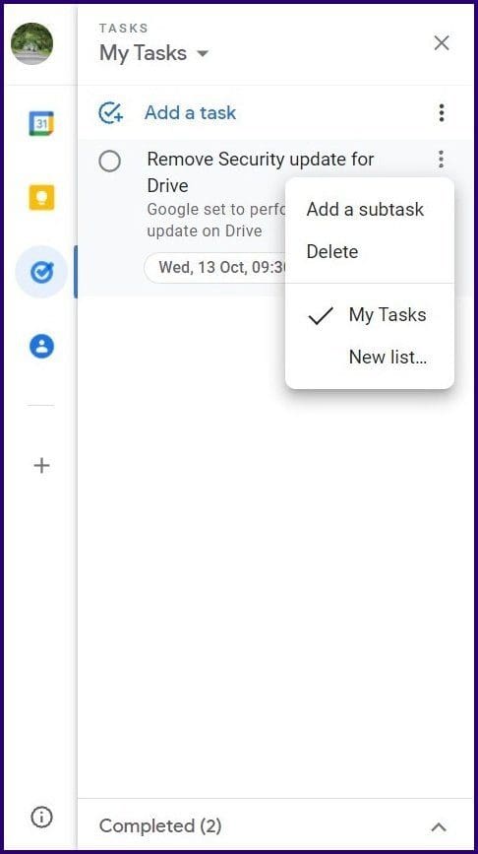This screenshot has width=478, height=854.
Task: Open Google Keep lightbulb icon
Action: point(41,197)
